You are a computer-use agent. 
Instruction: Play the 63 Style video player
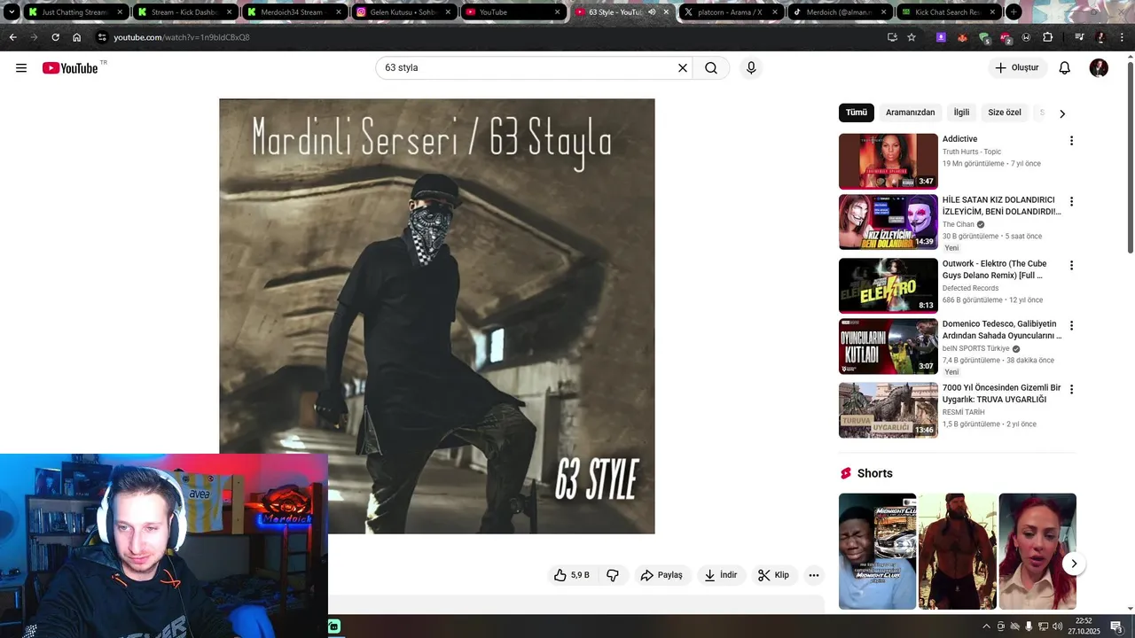(x=437, y=316)
